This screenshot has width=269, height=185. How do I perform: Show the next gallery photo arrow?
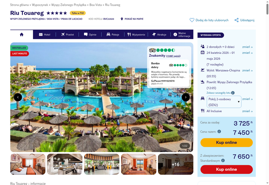[x=186, y=97]
